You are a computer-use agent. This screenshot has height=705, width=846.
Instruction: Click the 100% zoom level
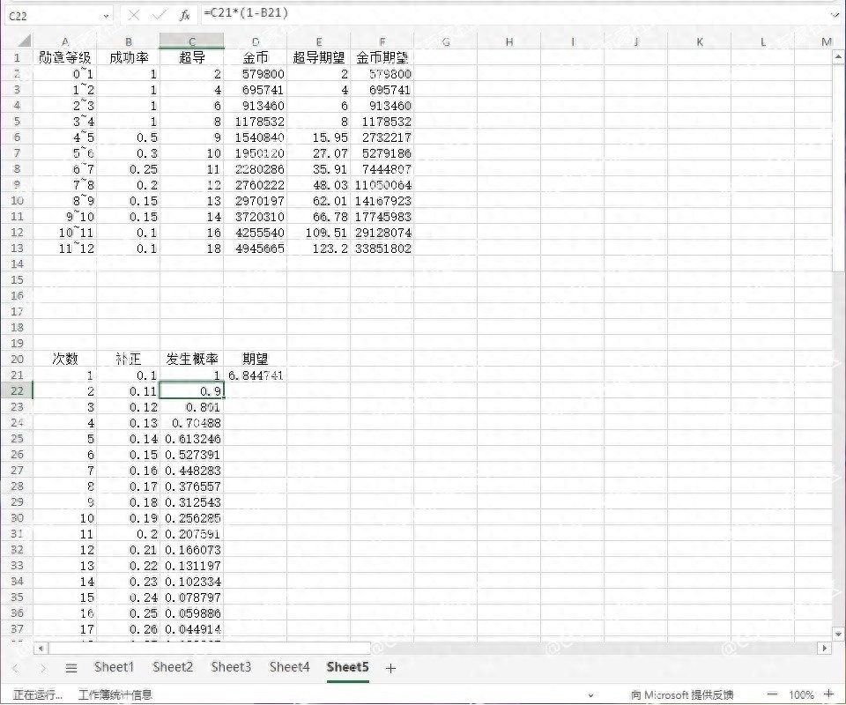tap(801, 694)
